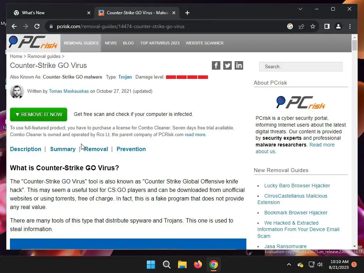This screenshot has width=364, height=273.
Task: Jump to Prevention section
Action: [x=131, y=149]
